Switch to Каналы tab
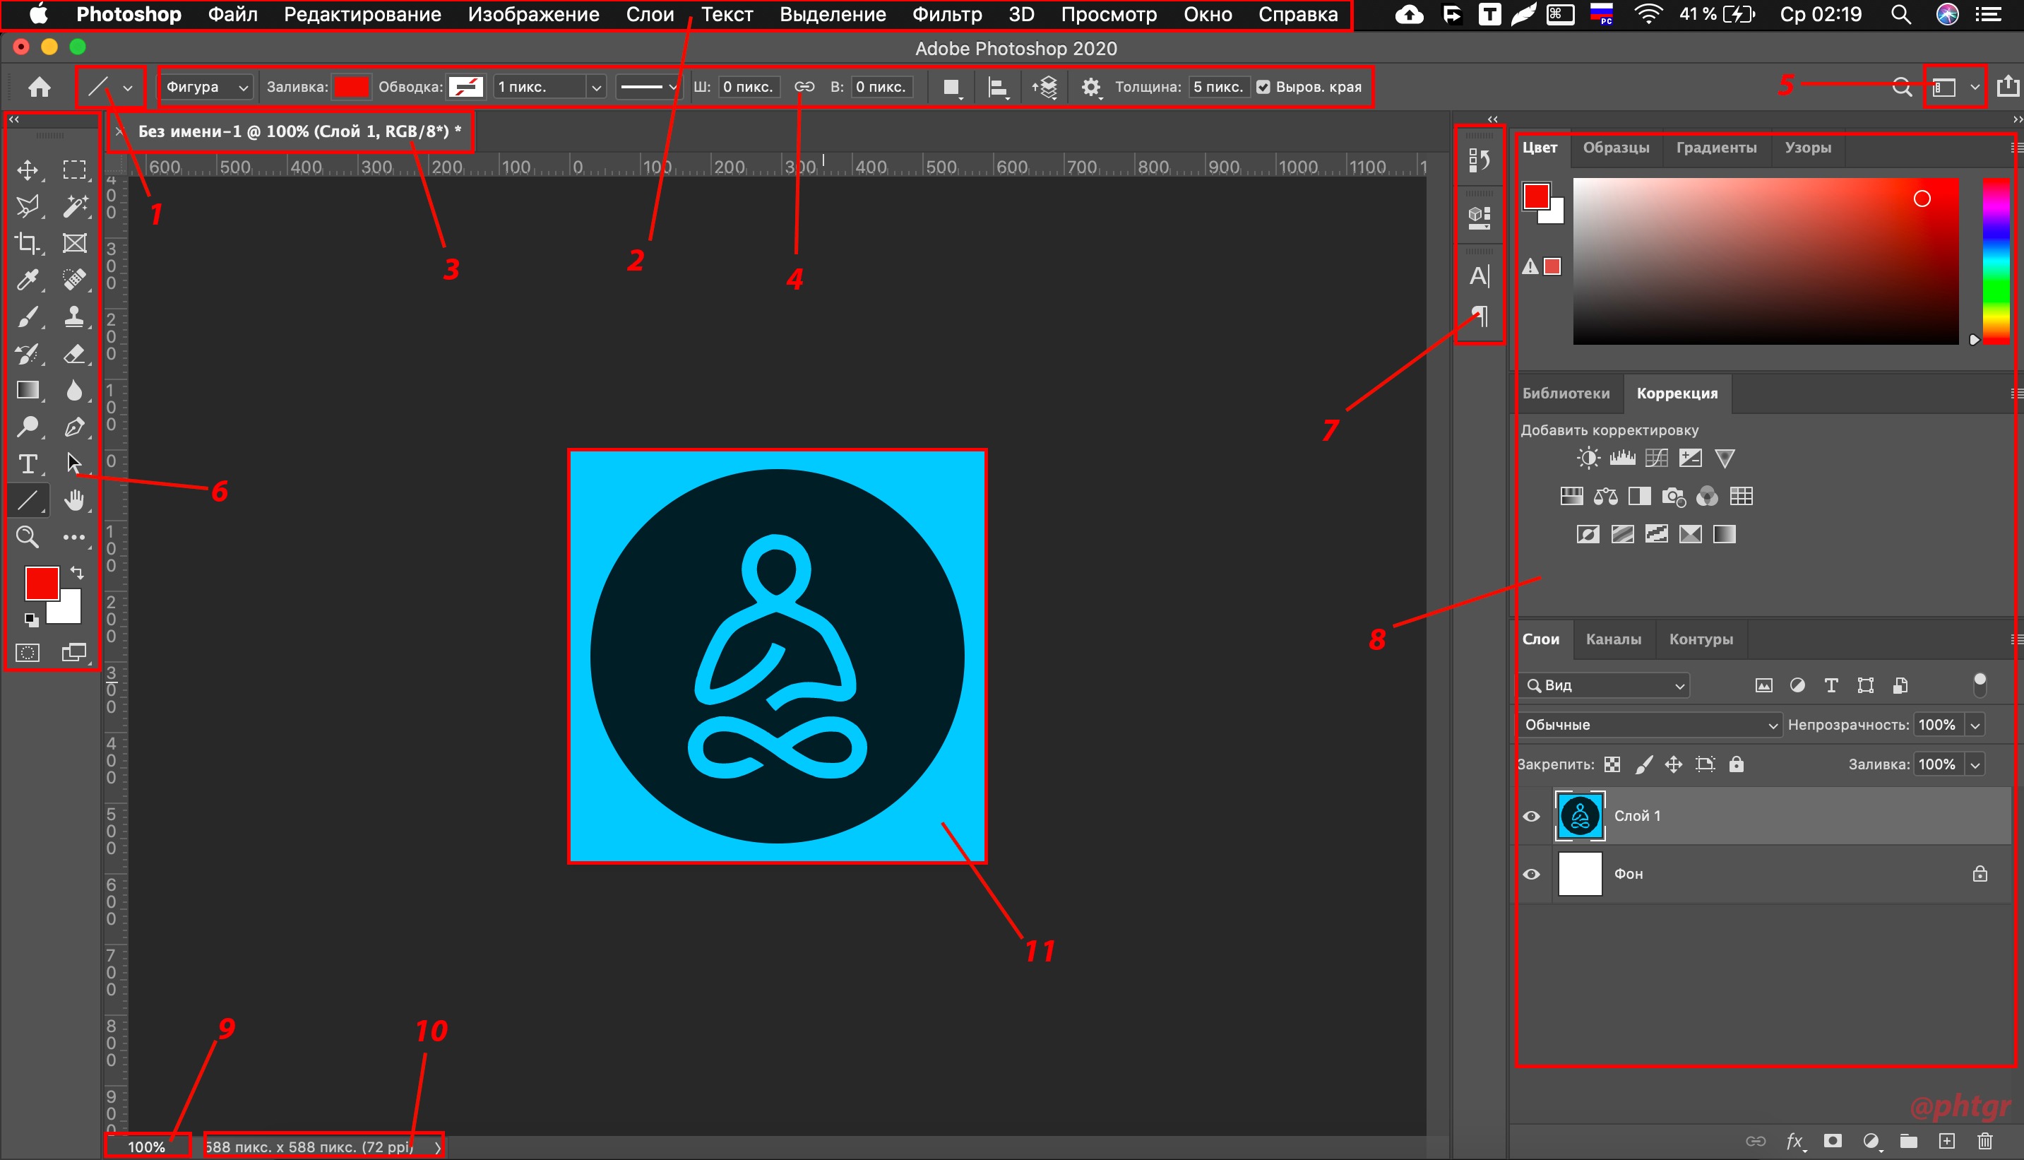Viewport: 2024px width, 1160px height. click(x=1612, y=639)
